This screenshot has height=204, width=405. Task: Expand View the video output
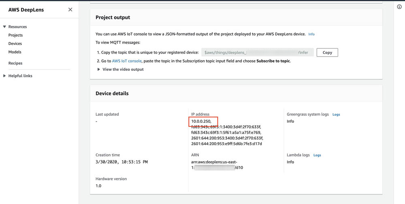coord(120,69)
